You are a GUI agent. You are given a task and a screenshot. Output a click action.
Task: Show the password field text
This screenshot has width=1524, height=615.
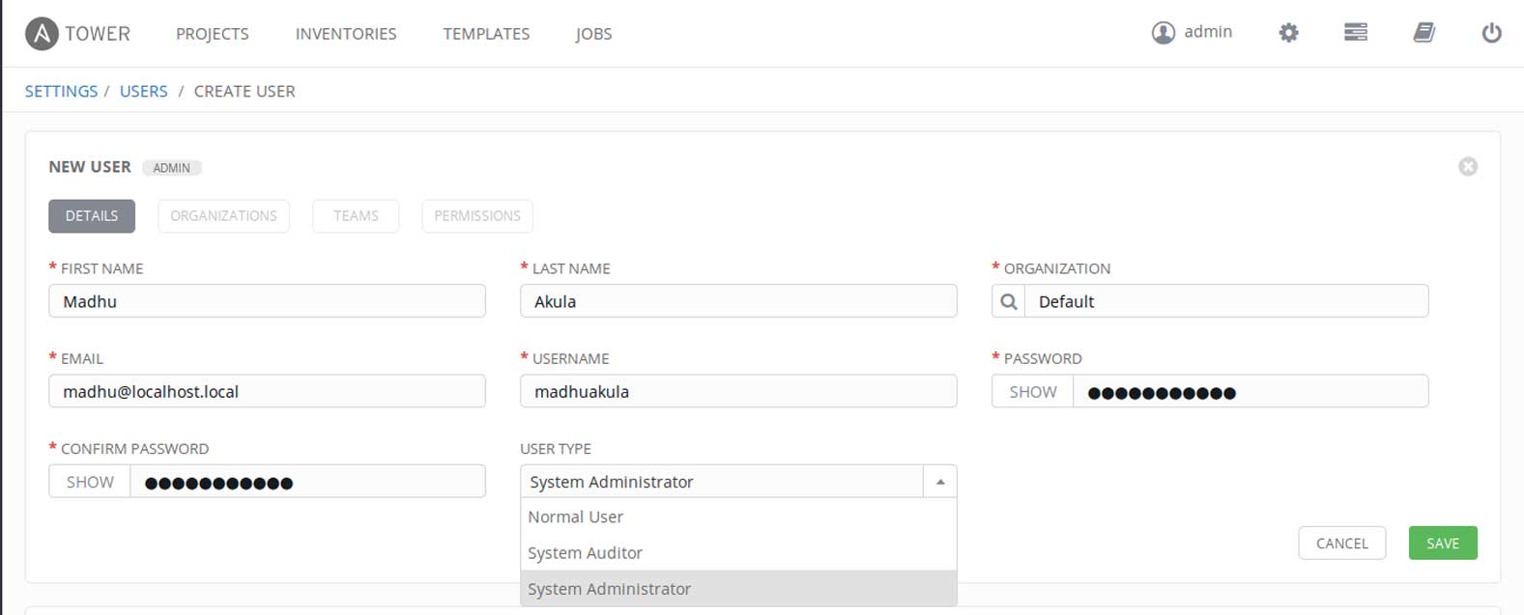pos(1033,392)
